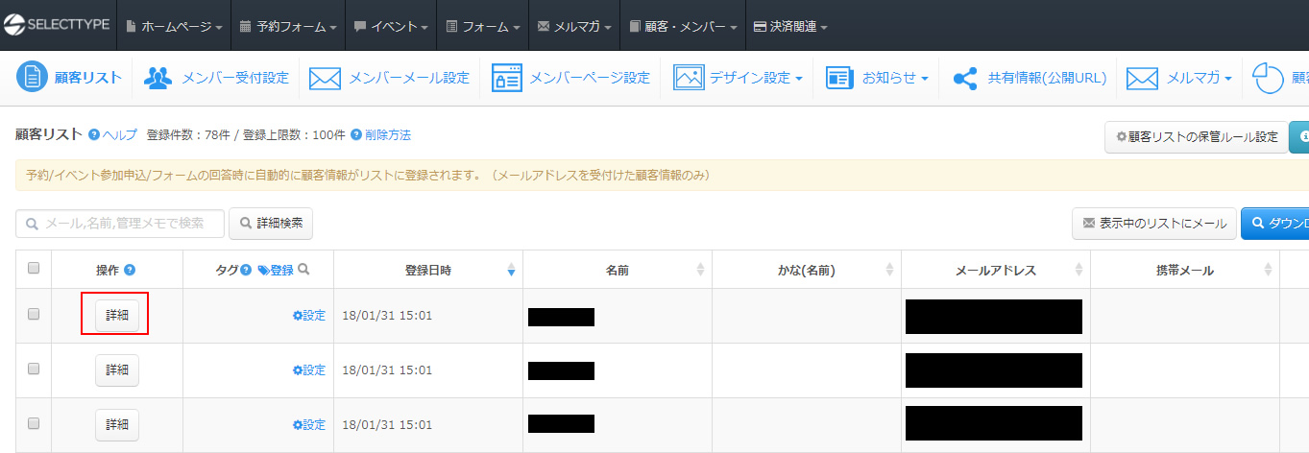Click the help icon next to 操作
The height and width of the screenshot is (453, 1309).
click(x=130, y=271)
